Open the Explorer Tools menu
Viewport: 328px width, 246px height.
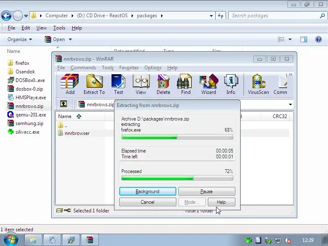[59, 28]
